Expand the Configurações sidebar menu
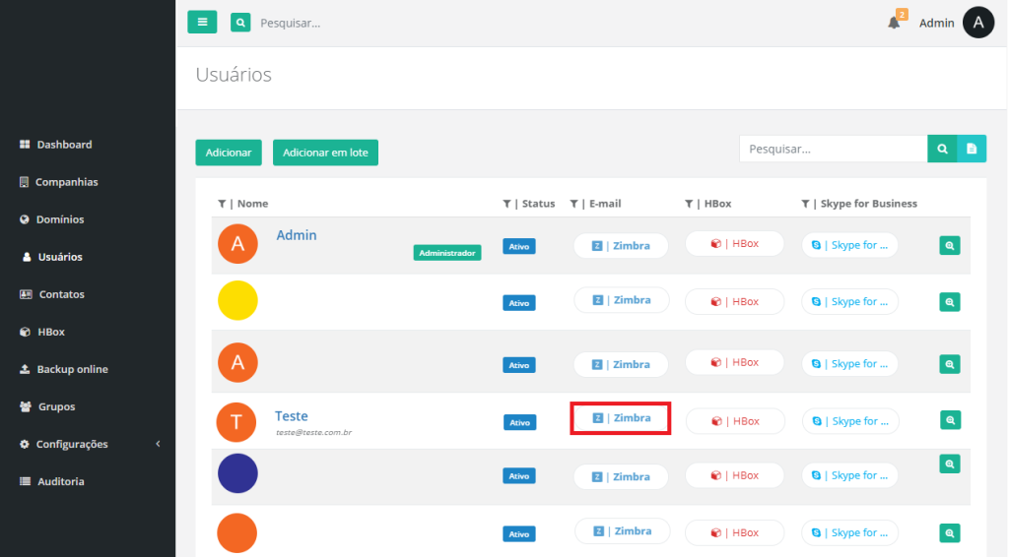The width and height of the screenshot is (1009, 557). pyautogui.click(x=89, y=444)
